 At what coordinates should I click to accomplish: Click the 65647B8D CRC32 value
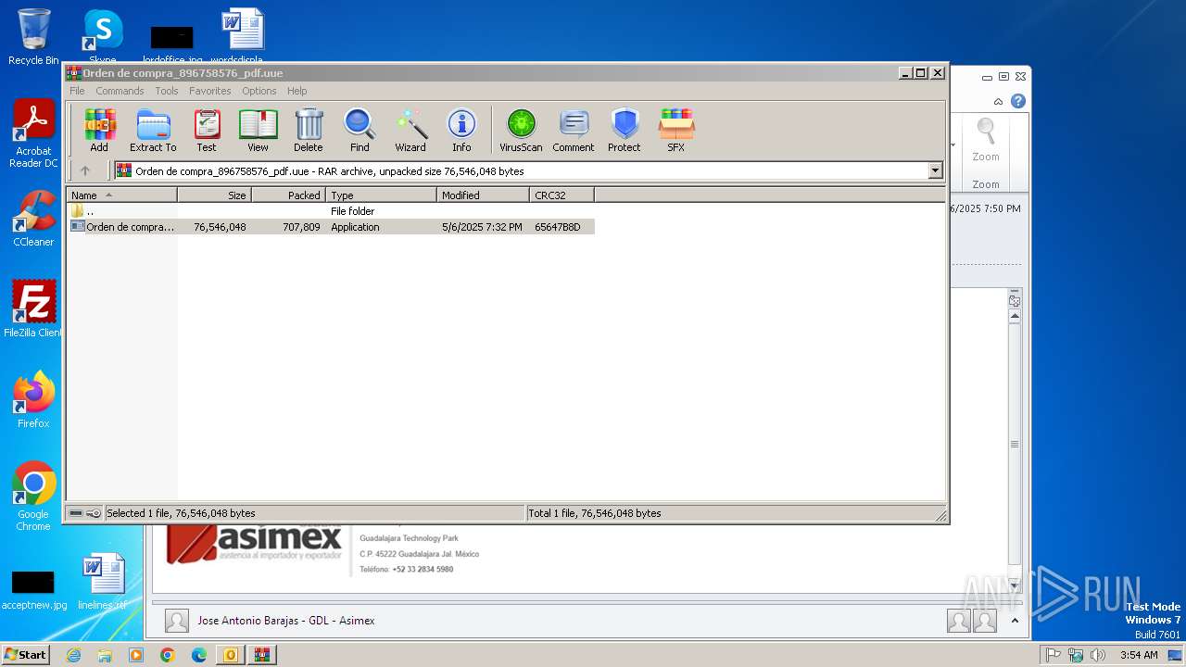tap(558, 227)
